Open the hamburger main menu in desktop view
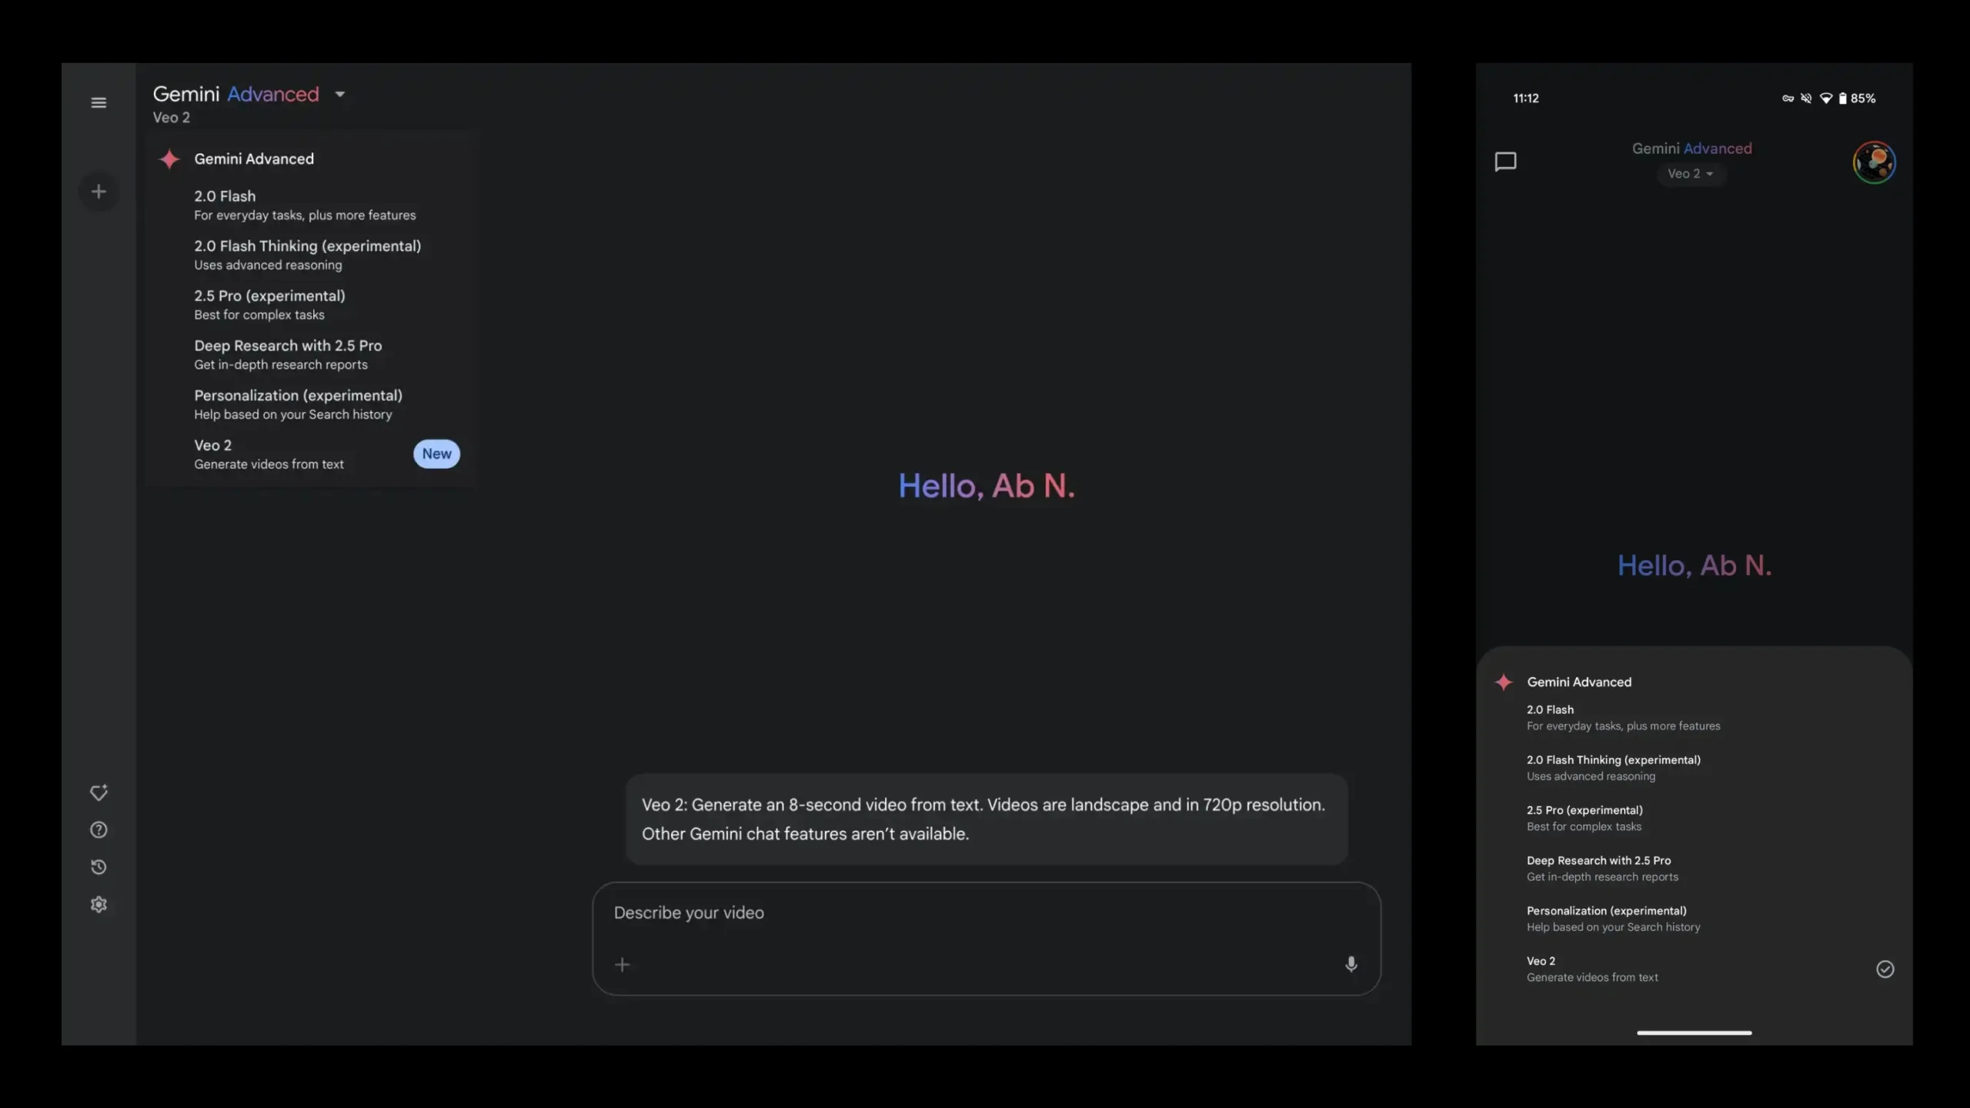 (x=98, y=102)
